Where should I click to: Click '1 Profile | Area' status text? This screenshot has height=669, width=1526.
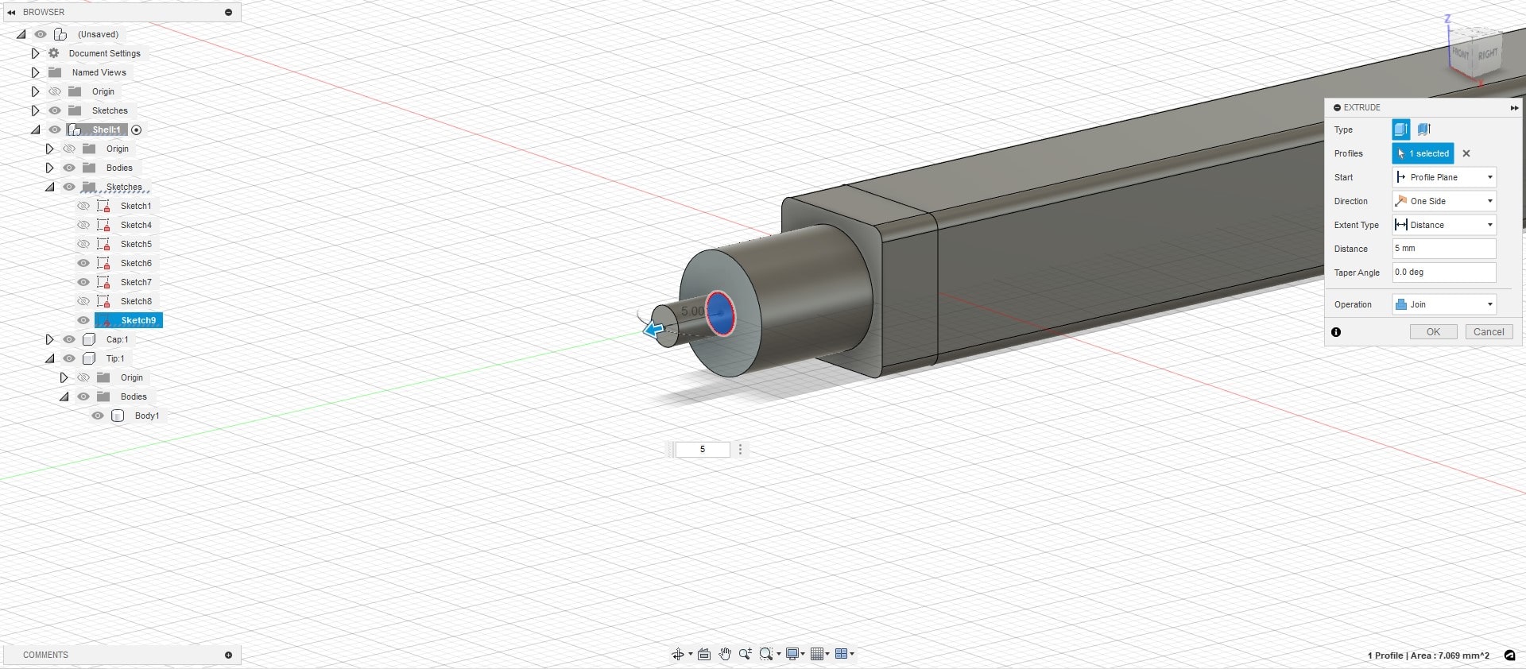[x=1428, y=655]
